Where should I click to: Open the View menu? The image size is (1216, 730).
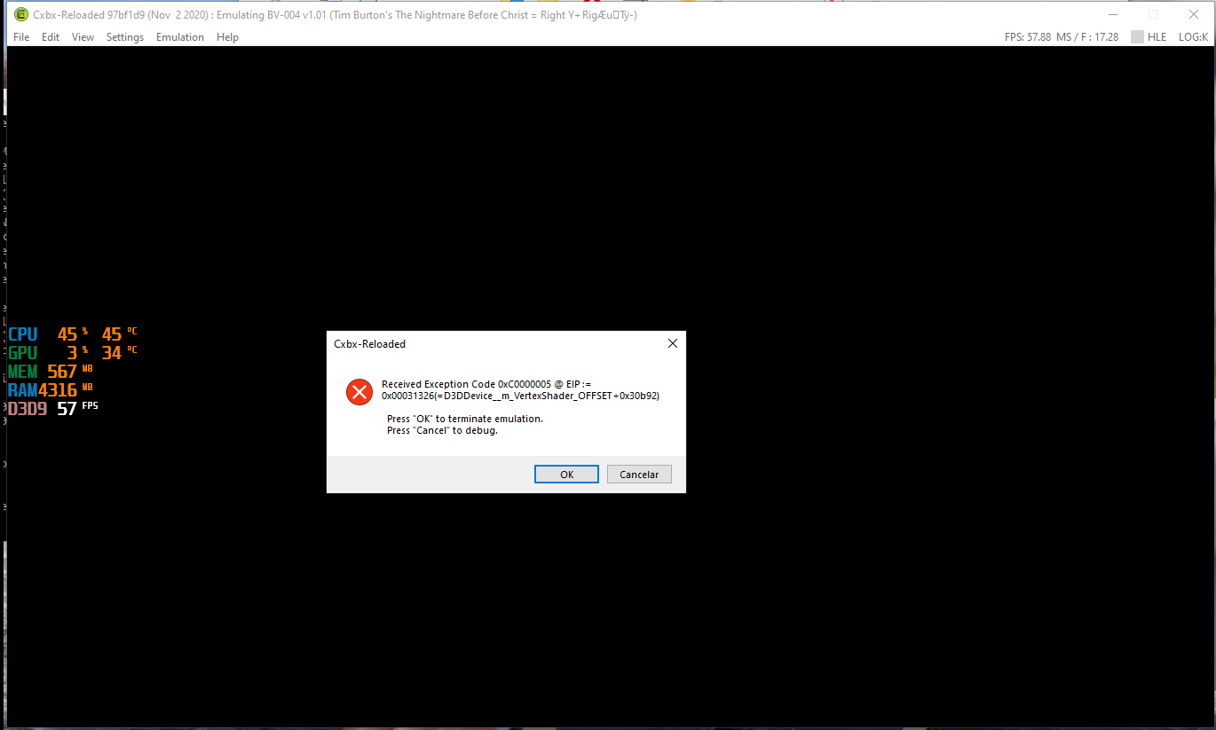point(83,37)
